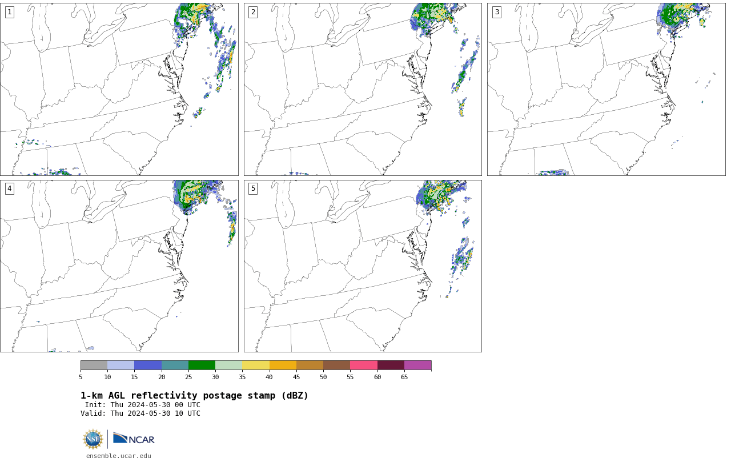Click the colorbar tick label '35'
731x462 pixels.
[242, 377]
